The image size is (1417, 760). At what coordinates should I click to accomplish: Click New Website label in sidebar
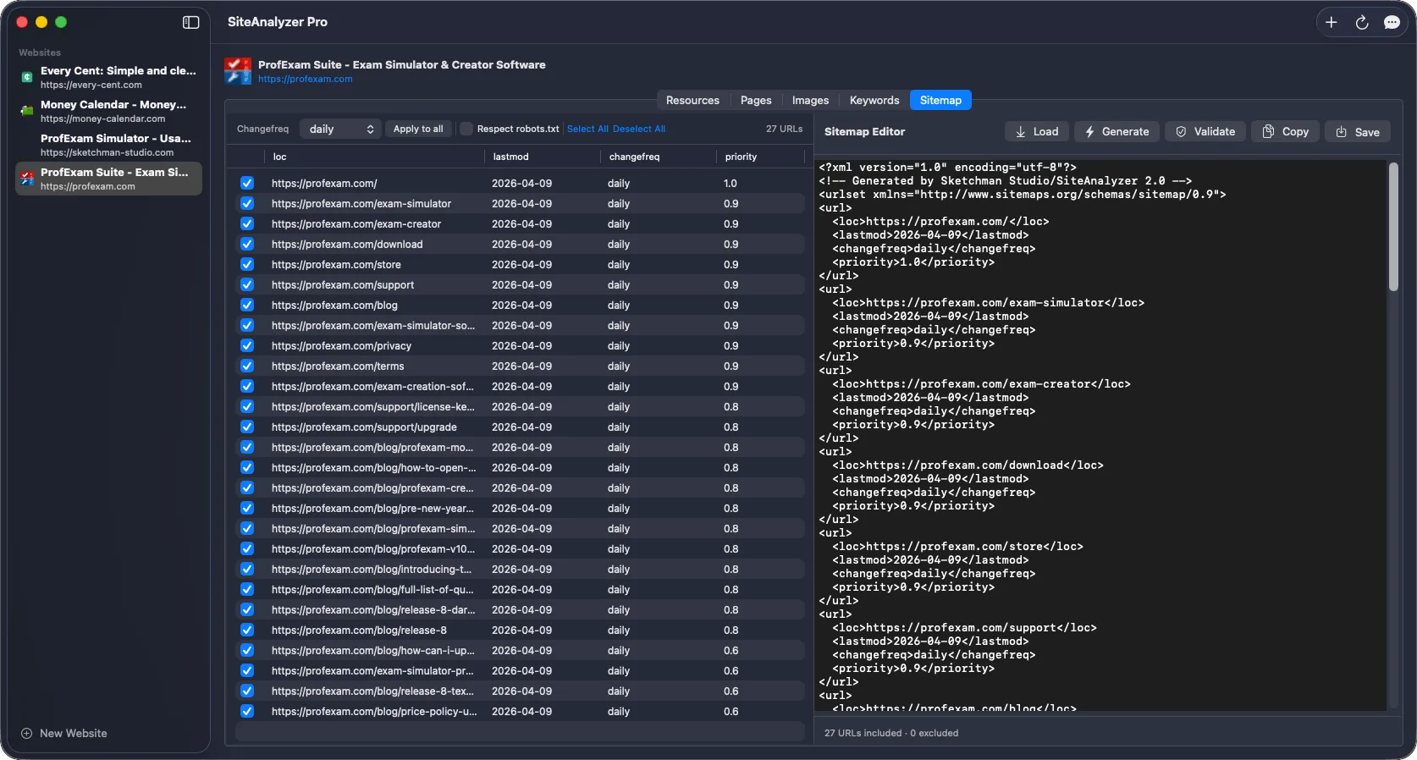tap(74, 734)
